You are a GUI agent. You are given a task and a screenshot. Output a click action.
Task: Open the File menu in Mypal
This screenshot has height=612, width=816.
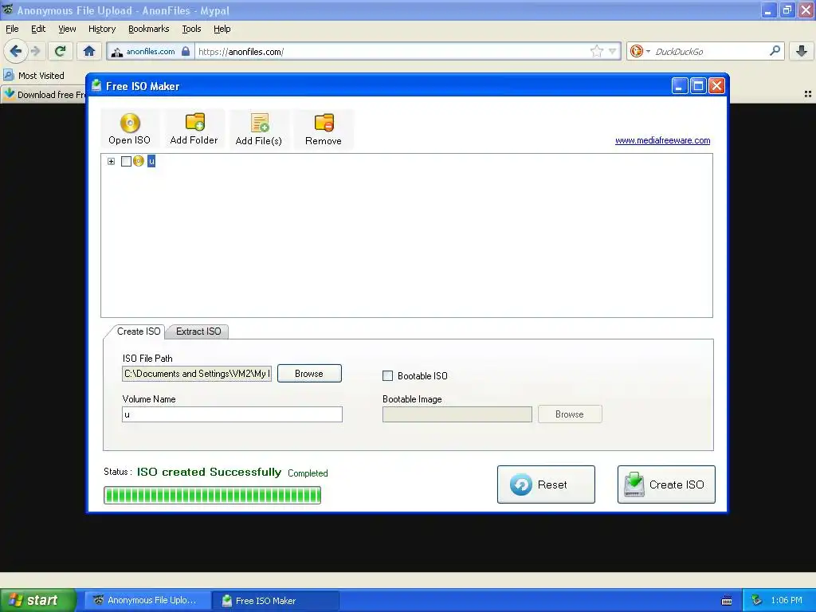coord(12,29)
